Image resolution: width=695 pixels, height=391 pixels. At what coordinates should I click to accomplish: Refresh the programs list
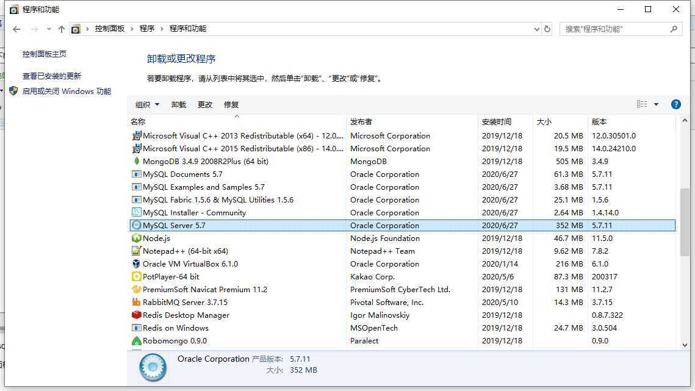tap(547, 29)
